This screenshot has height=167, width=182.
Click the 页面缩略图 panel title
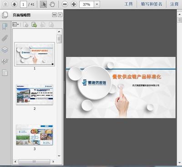[21, 15]
